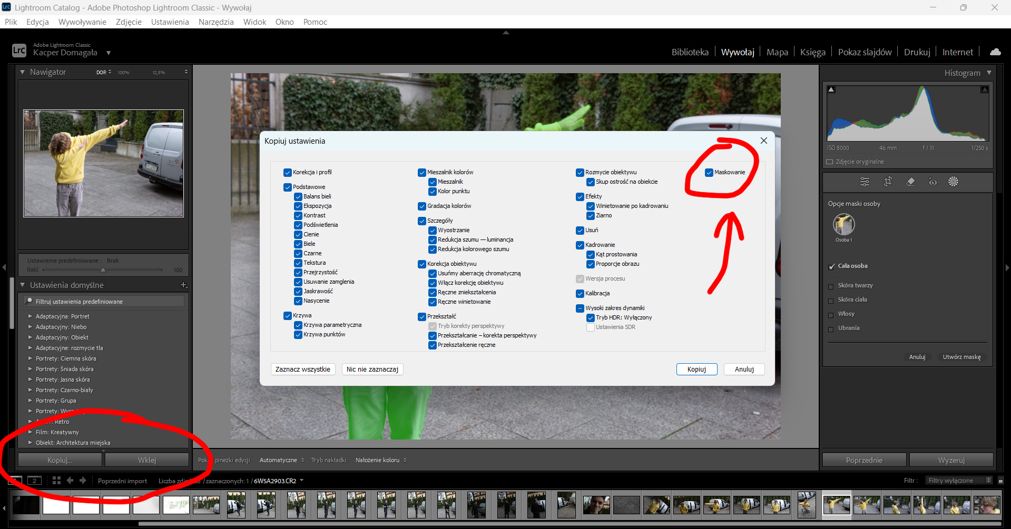Image resolution: width=1011 pixels, height=529 pixels.
Task: Enable the Skóra twarzy checkbox
Action: pos(831,287)
